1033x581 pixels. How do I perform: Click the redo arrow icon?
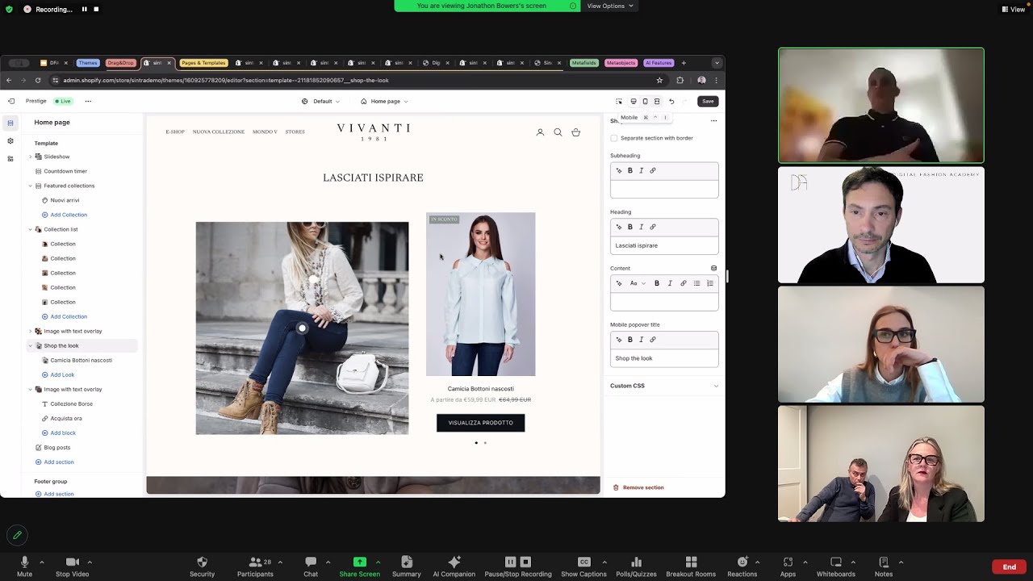[685, 101]
